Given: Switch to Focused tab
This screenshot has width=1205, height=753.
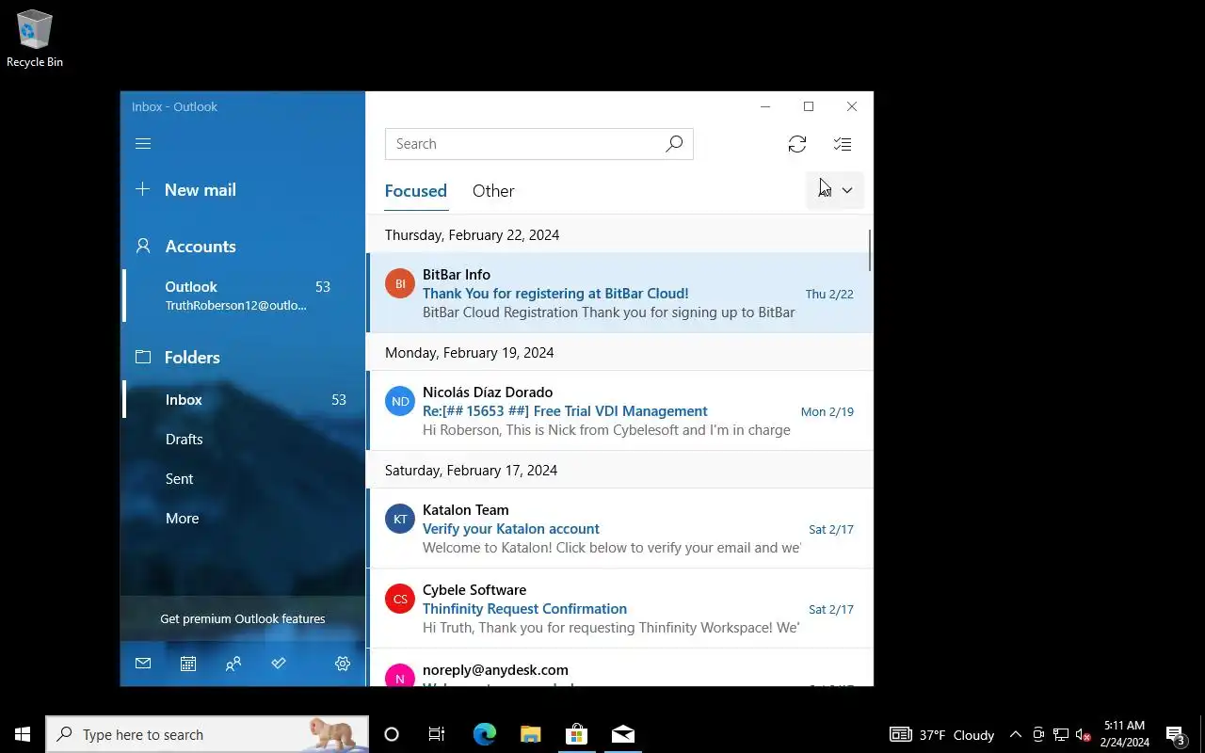Looking at the screenshot, I should coord(415,191).
